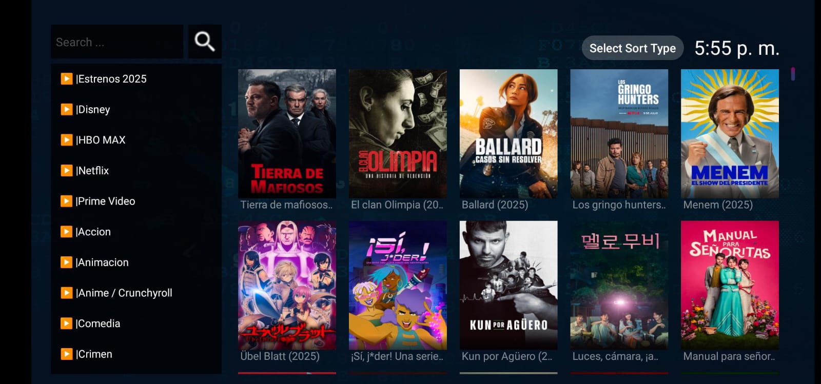The image size is (821, 384).
Task: Click the play icon beside Disney
Action: point(67,109)
